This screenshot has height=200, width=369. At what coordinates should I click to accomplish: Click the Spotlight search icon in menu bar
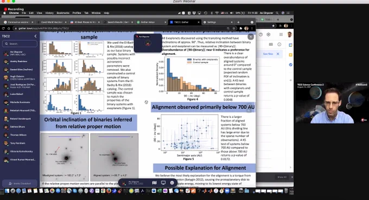[x=277, y=13]
